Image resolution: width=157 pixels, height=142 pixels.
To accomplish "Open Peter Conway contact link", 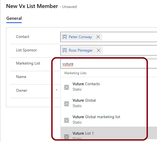I will point(80,37).
